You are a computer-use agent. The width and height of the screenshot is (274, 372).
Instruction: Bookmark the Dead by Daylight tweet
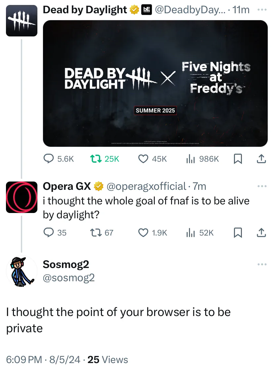pos(237,159)
